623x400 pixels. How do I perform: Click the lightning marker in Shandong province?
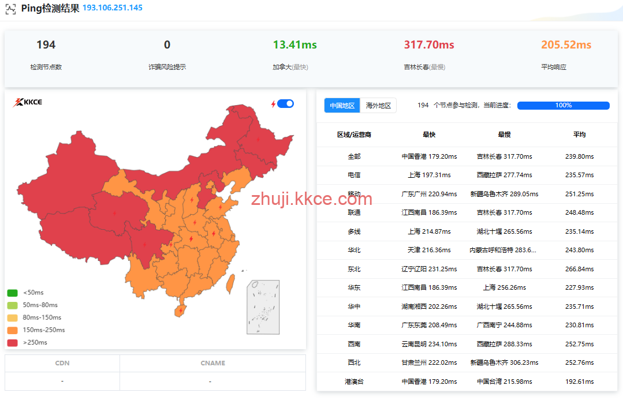click(x=220, y=207)
